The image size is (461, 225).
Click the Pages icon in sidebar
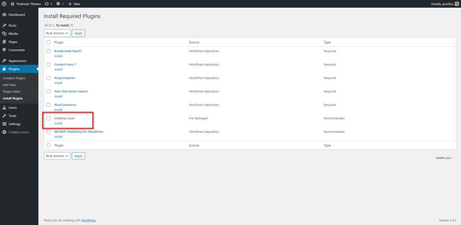pyautogui.click(x=5, y=42)
